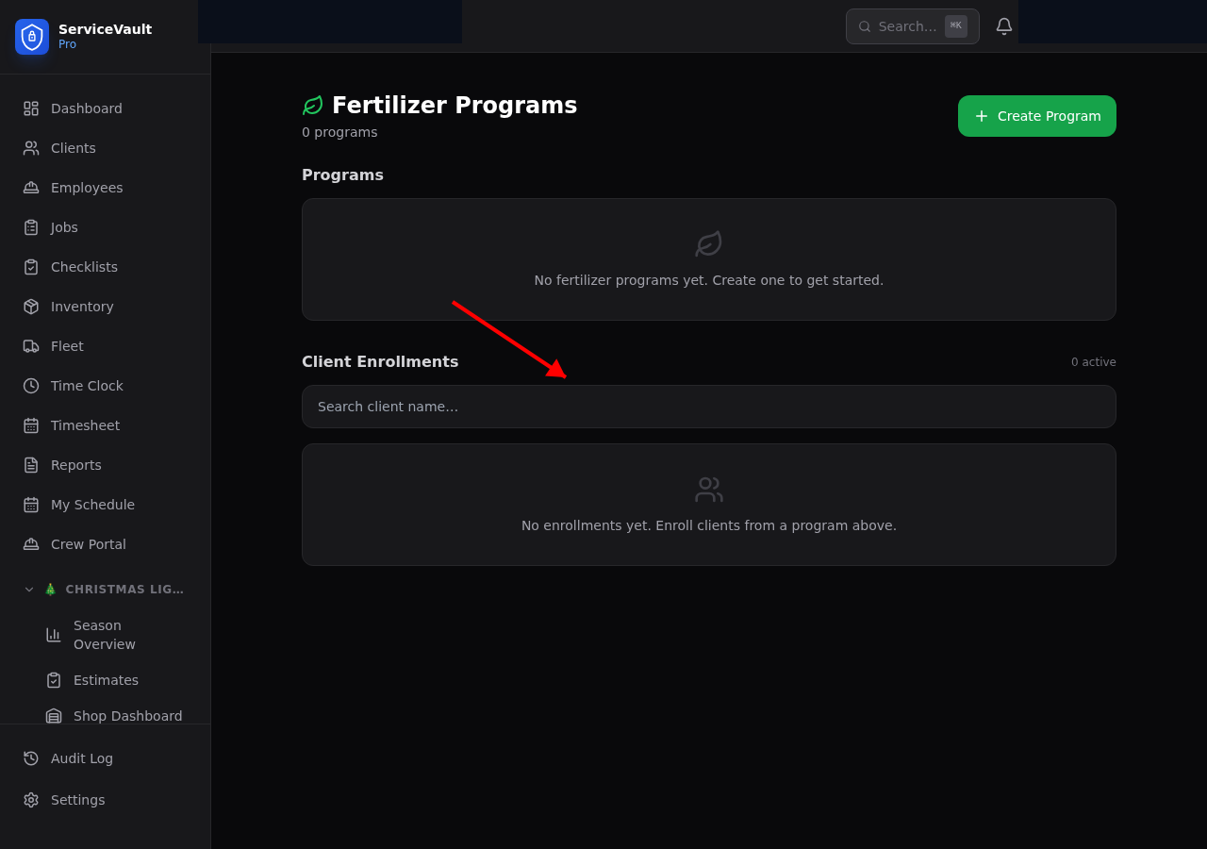Click the Search client name field
Screen dimensions: 1207x849
[x=708, y=407]
